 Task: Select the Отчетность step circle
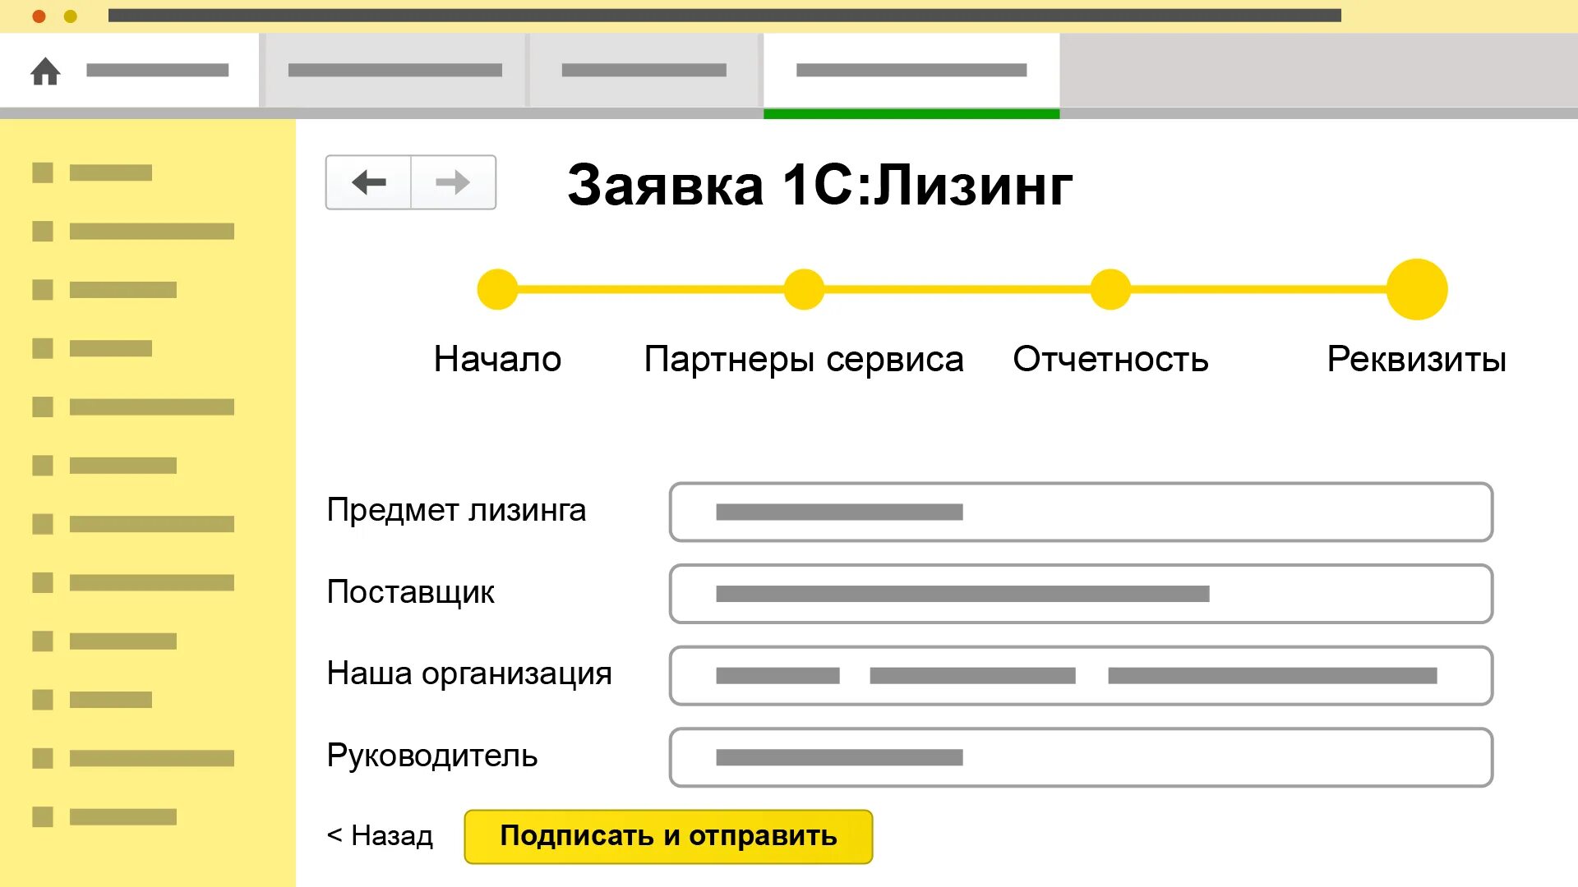[1110, 288]
